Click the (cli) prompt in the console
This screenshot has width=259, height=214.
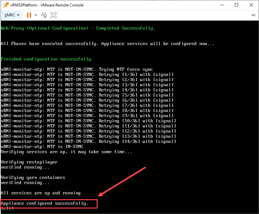point(7,208)
